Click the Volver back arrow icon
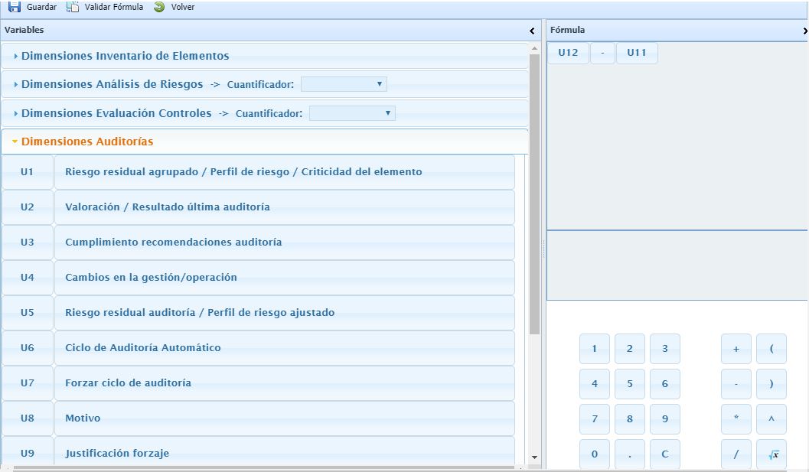The height and width of the screenshot is (472, 809). point(159,7)
